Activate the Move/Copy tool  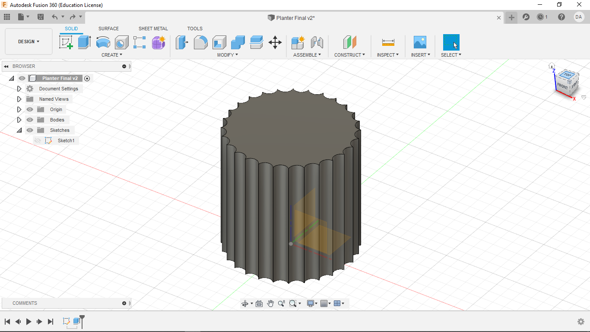275,42
